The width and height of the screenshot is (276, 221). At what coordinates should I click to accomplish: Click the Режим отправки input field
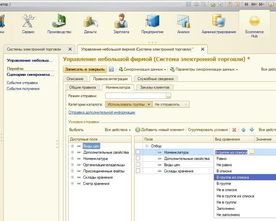click(135, 96)
